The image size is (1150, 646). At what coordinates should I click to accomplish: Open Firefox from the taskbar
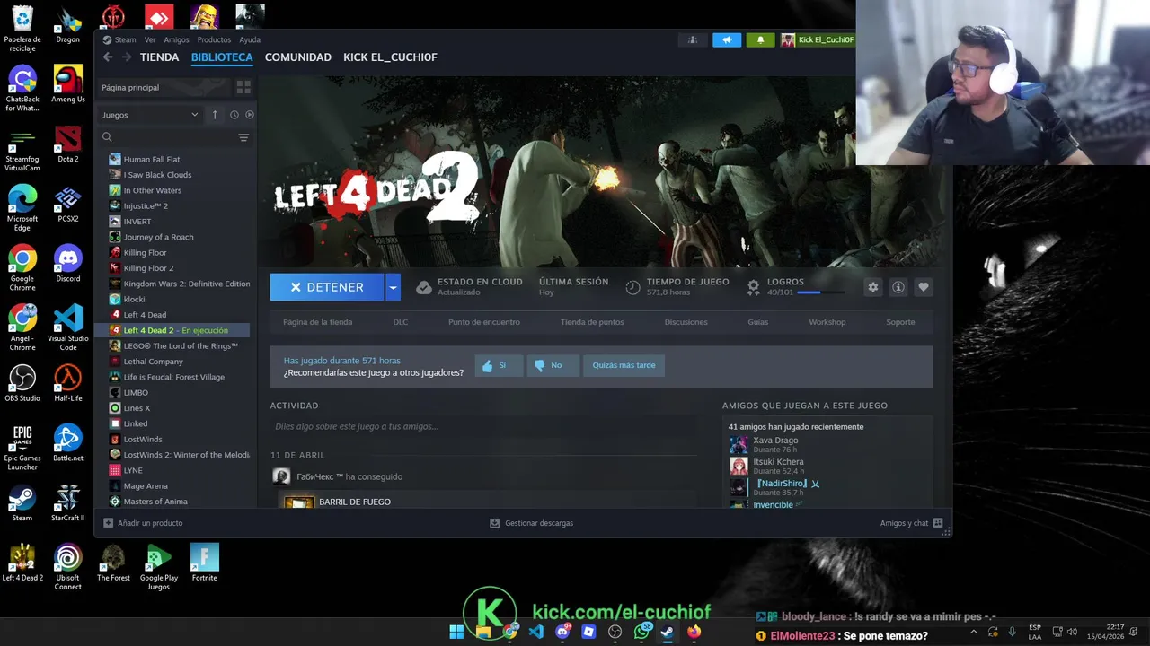coord(694,632)
